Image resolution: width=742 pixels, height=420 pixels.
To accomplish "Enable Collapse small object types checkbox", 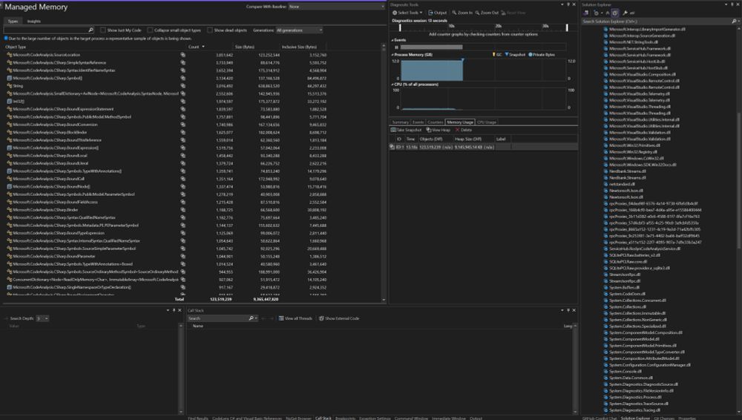I will coord(150,30).
